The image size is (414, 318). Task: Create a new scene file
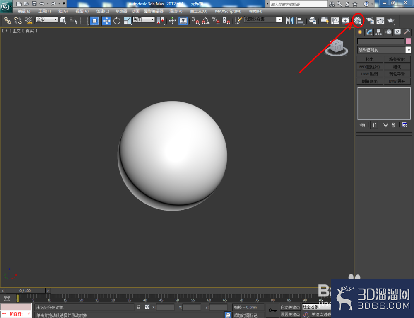coord(19,4)
